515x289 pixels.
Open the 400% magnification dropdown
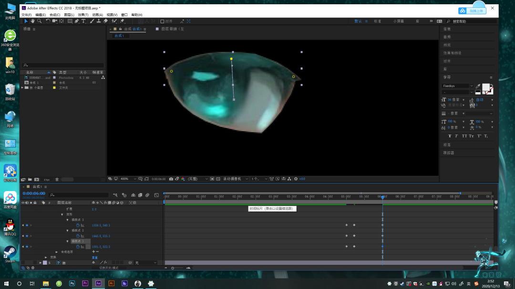[128, 179]
